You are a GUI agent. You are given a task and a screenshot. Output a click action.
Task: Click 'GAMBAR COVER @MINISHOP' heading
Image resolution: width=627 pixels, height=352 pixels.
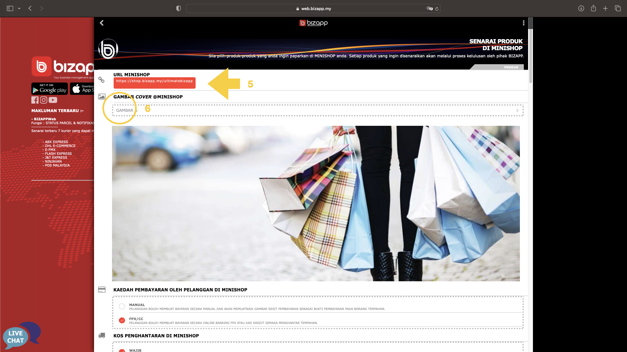tap(148, 97)
